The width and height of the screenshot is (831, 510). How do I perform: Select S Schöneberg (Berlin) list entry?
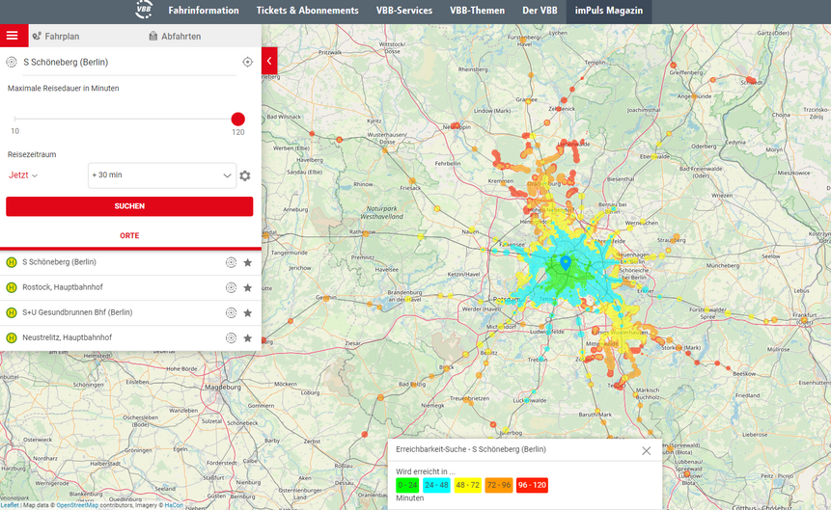(130, 262)
